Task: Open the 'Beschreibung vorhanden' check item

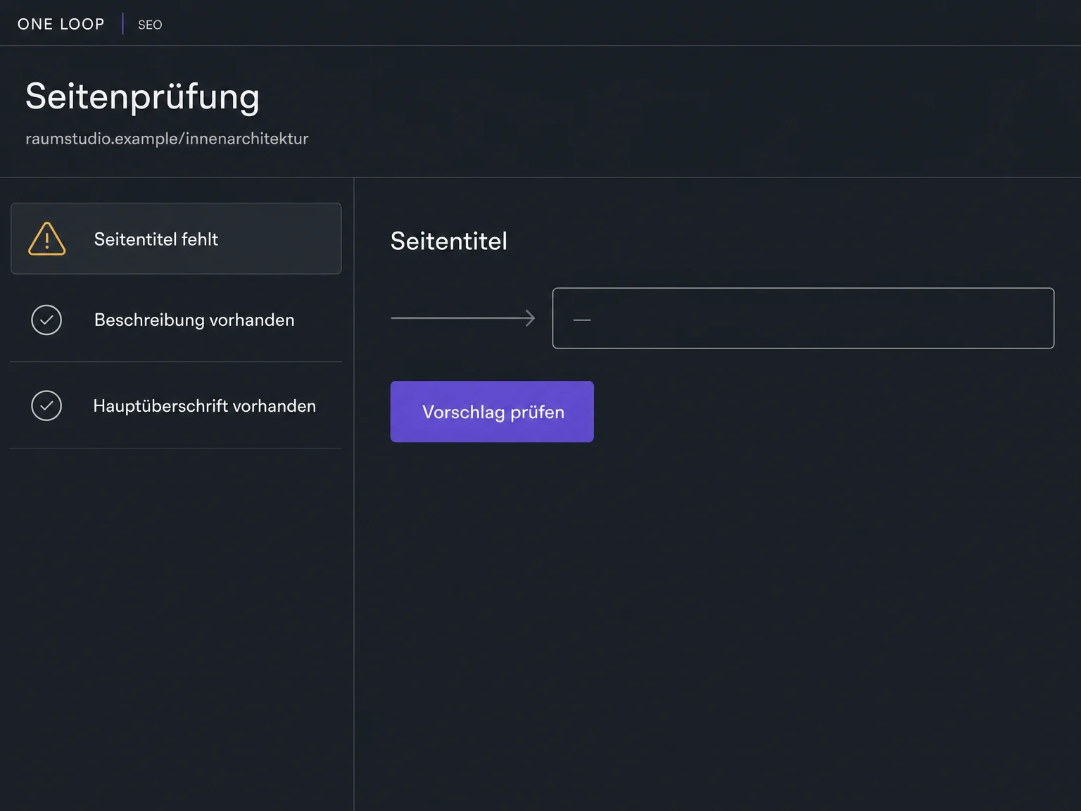Action: pyautogui.click(x=176, y=320)
